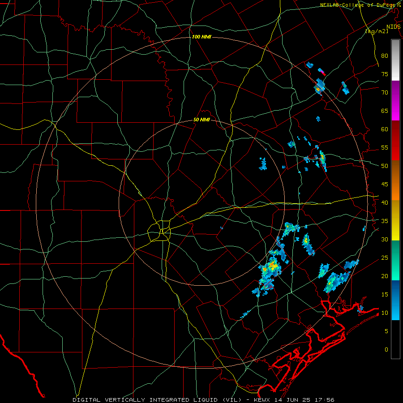This screenshot has width=403, height=403.
Task: Click the legend value 15
Action: [385, 295]
